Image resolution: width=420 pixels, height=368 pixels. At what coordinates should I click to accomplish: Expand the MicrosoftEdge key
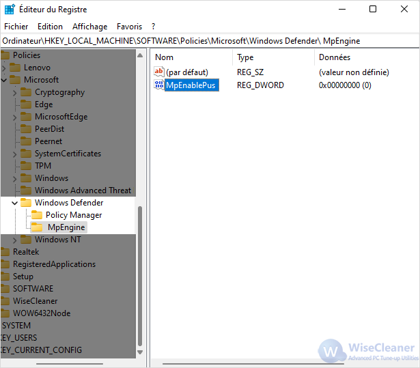(x=15, y=117)
